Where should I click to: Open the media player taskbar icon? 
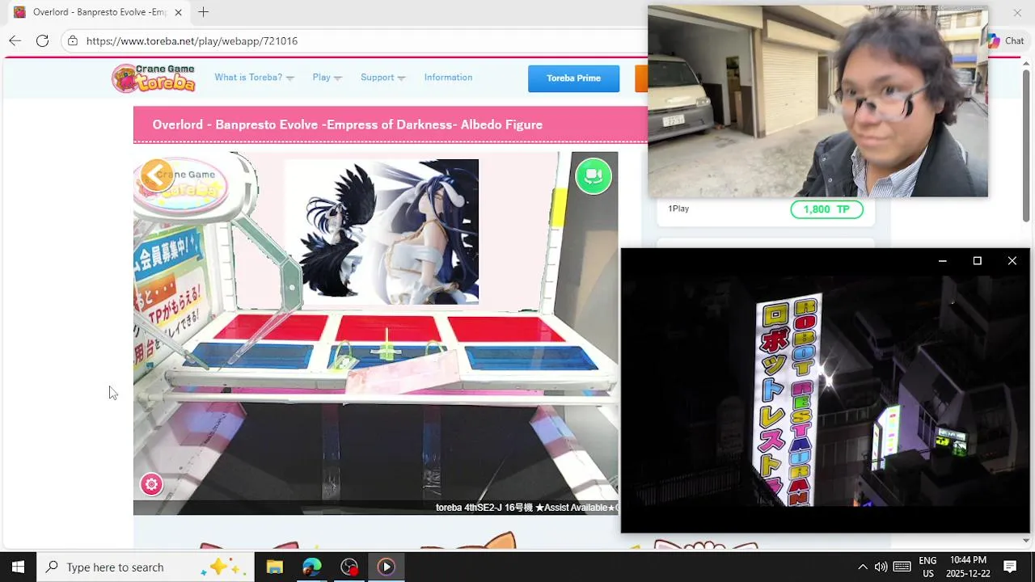coord(386,567)
